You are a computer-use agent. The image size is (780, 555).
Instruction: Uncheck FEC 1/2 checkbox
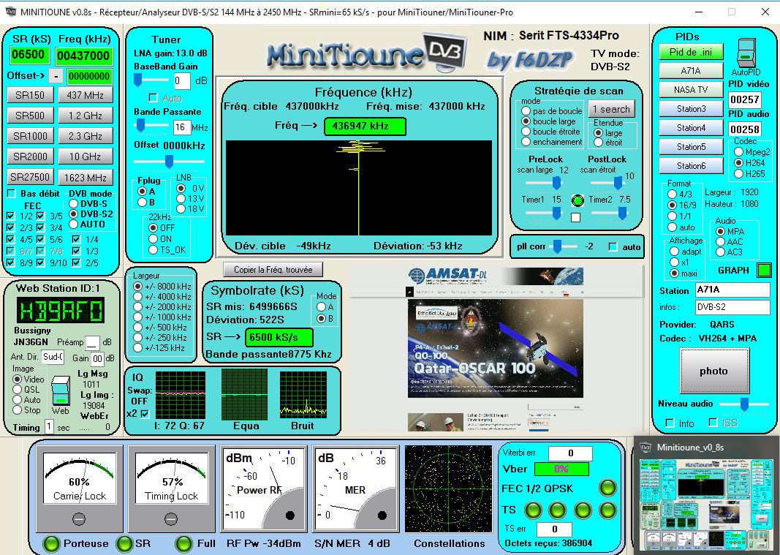[x=10, y=216]
